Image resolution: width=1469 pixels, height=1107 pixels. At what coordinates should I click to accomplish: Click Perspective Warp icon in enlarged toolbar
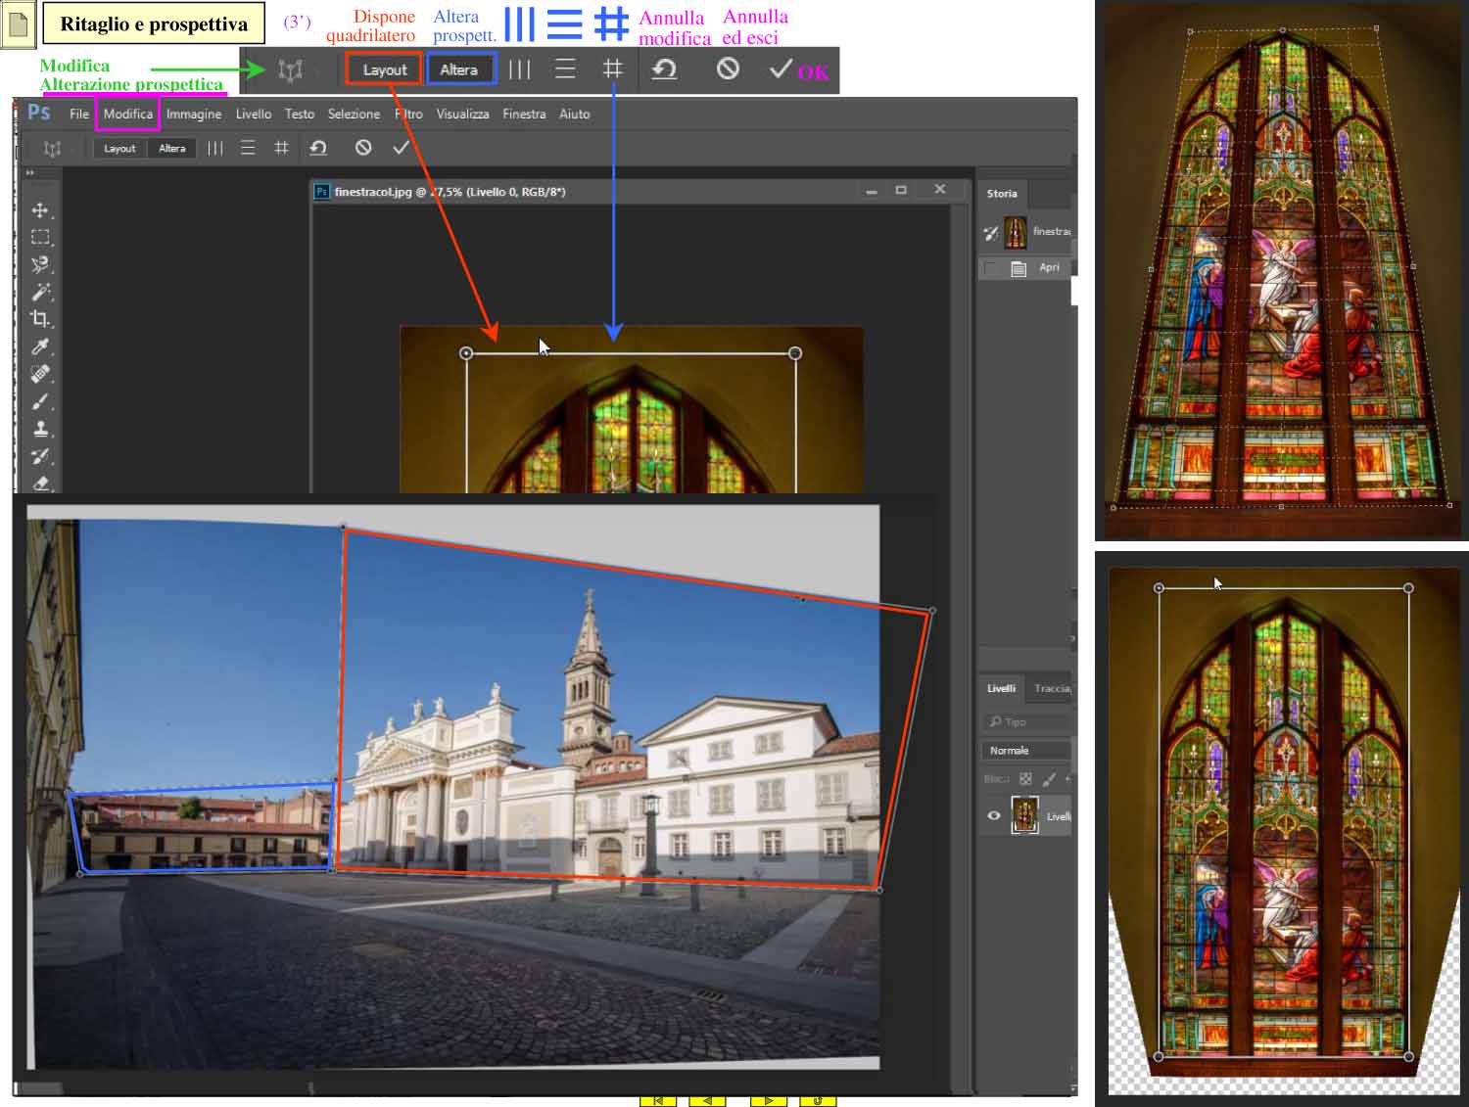(x=290, y=69)
